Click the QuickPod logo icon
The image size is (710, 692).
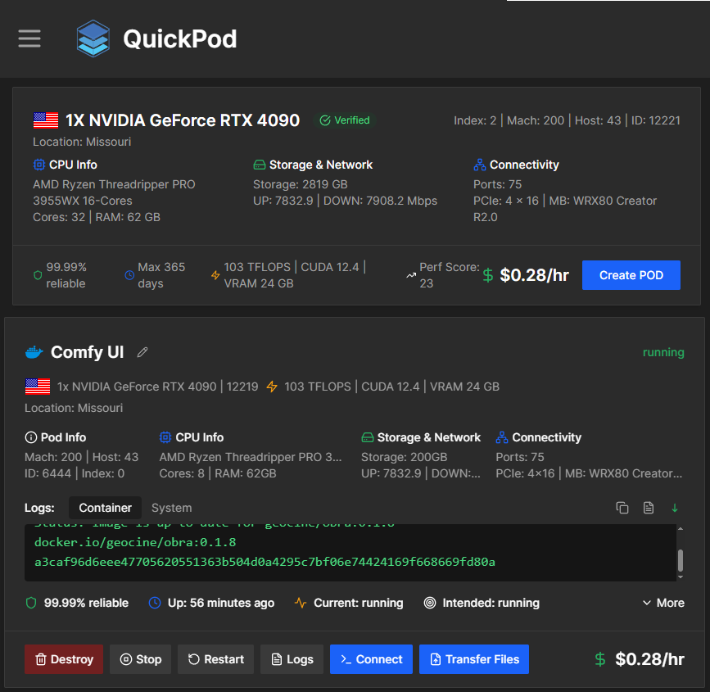(93, 38)
